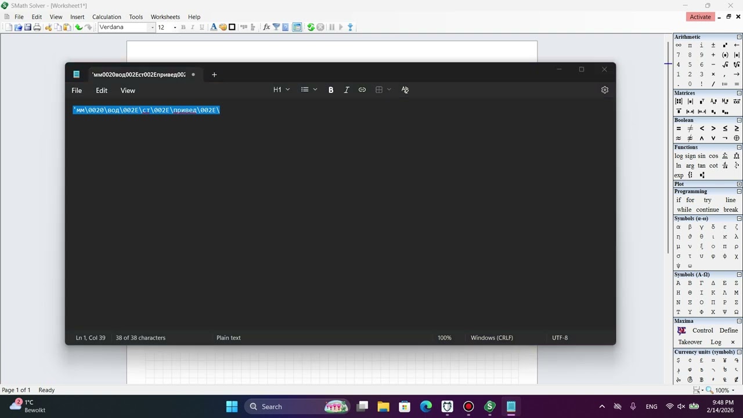Image resolution: width=743 pixels, height=418 pixels.
Task: Click the background color palette icon in SMath
Action: pos(223,27)
